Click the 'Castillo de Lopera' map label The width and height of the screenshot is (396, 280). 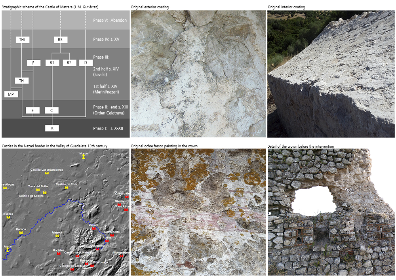click(31, 196)
